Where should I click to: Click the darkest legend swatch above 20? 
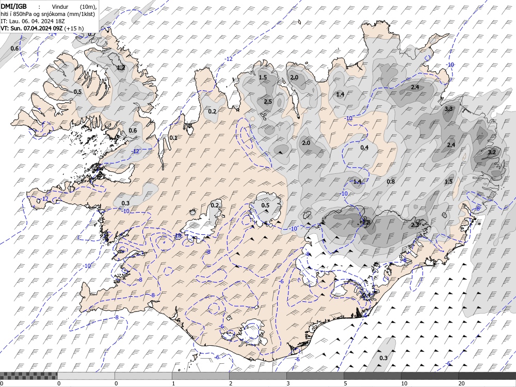point(487,376)
